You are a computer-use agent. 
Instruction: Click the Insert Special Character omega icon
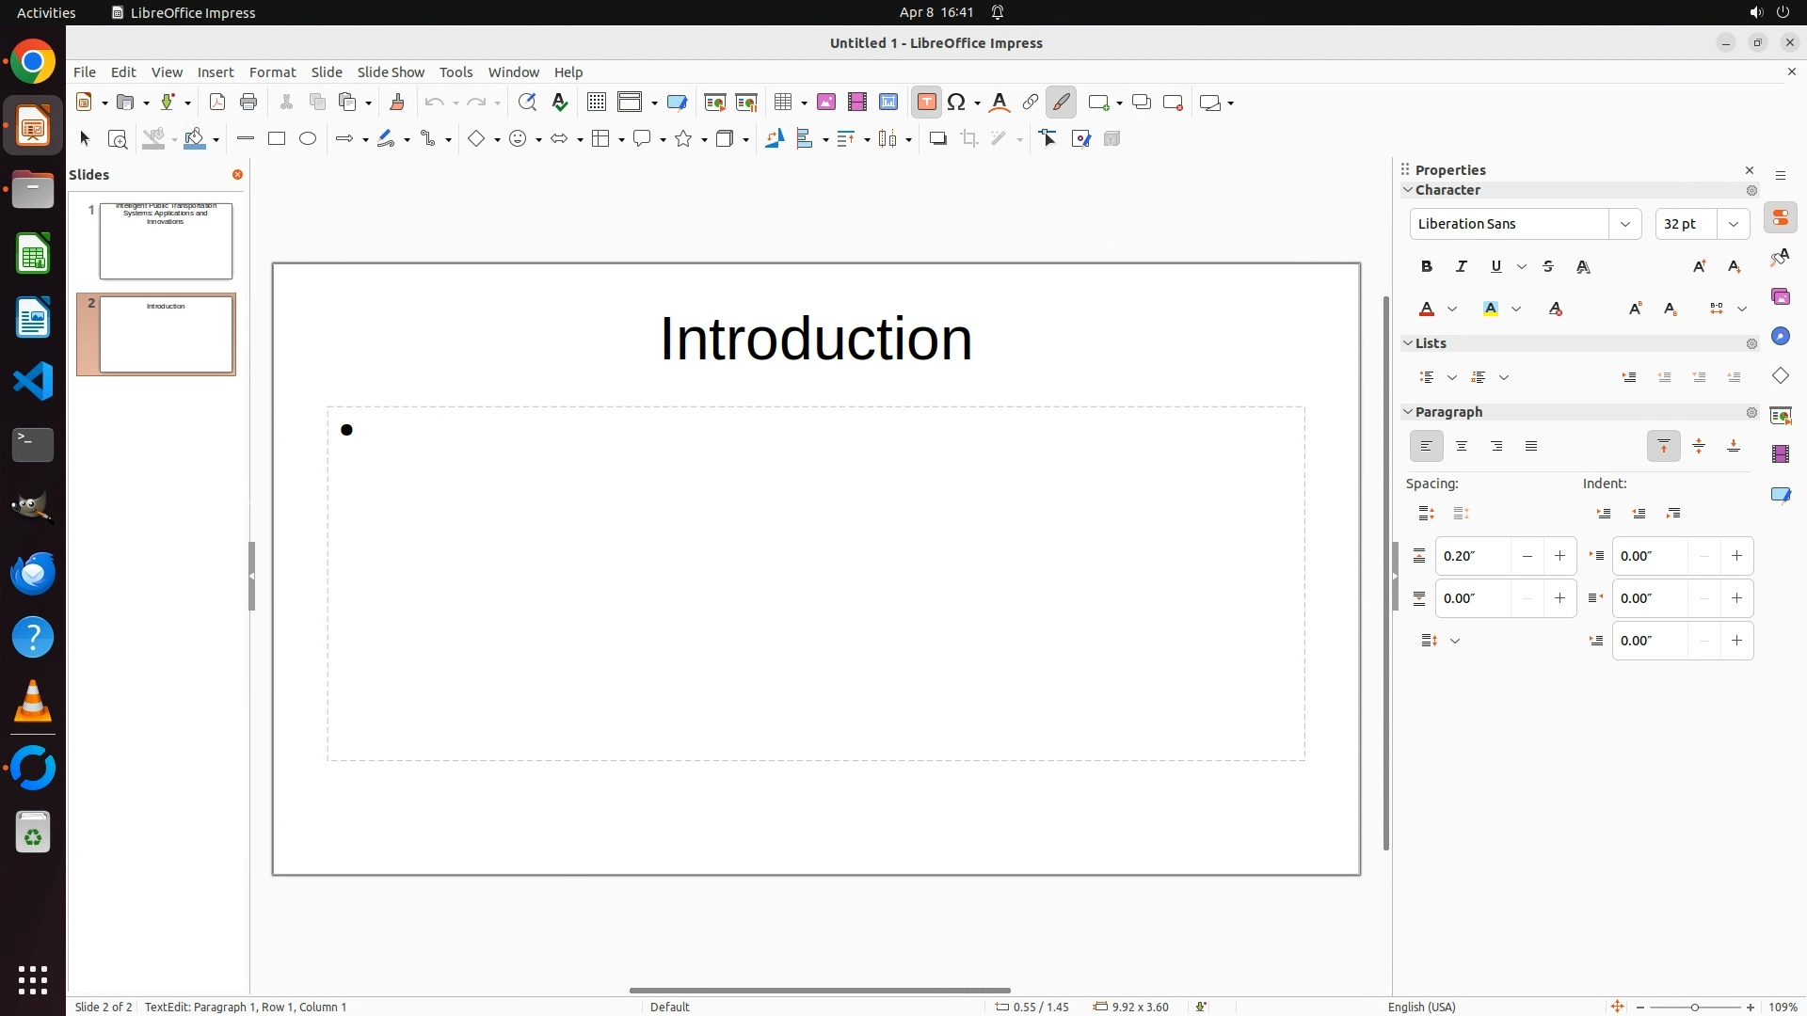(x=956, y=103)
